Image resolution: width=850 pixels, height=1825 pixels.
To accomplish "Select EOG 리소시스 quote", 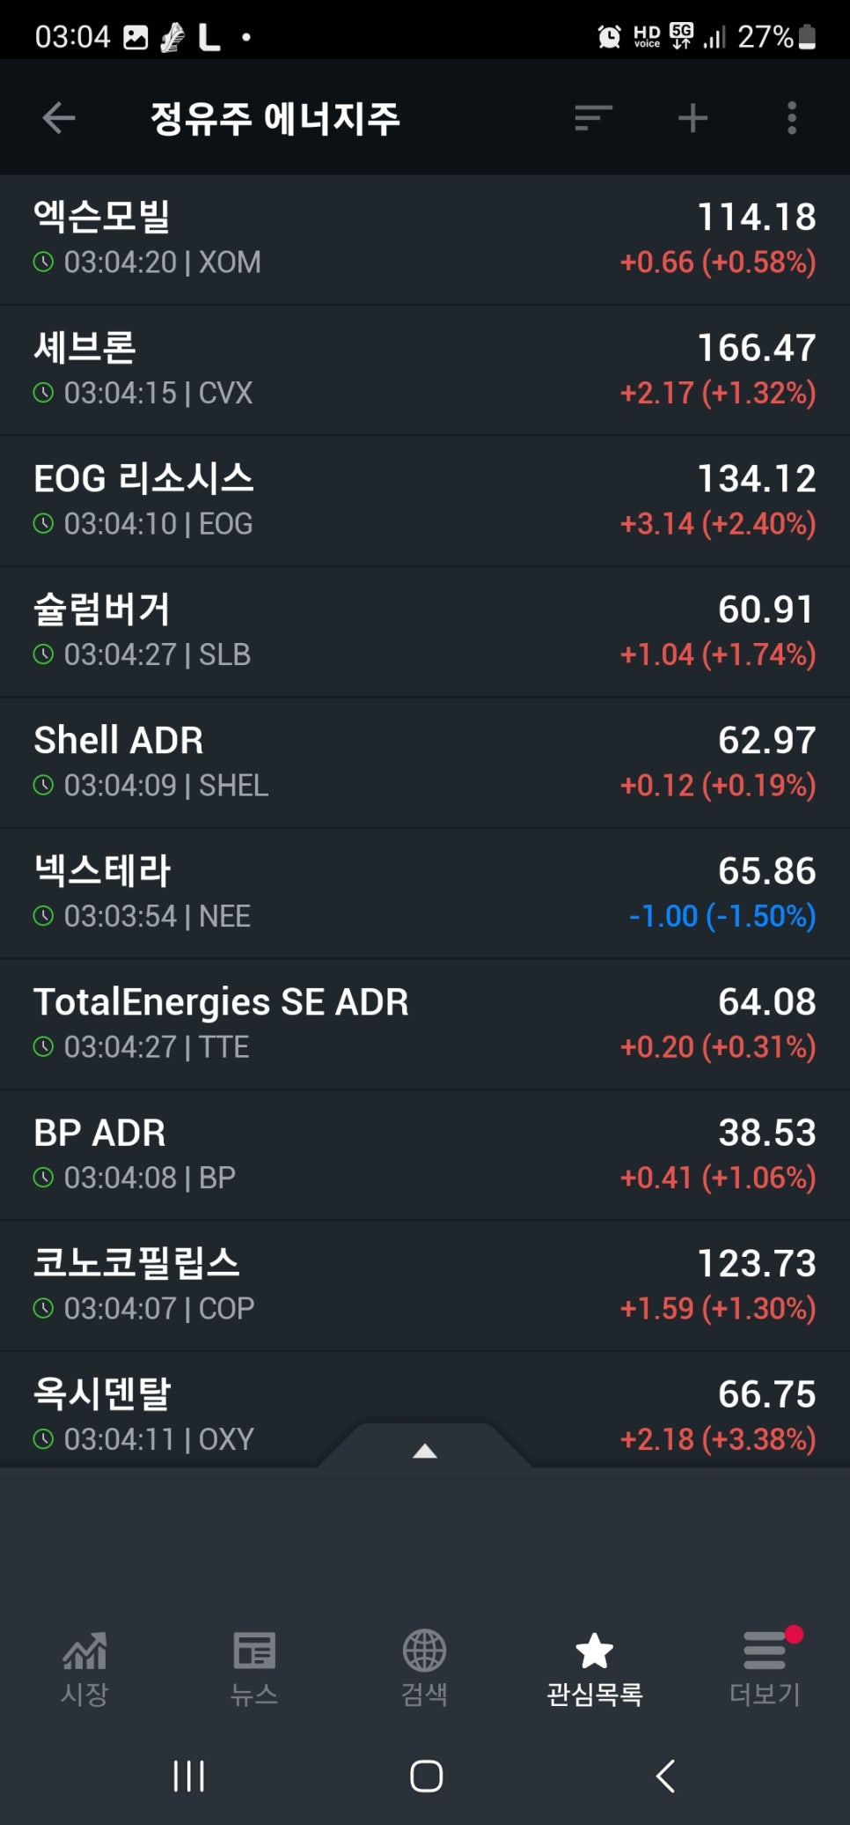I will [x=425, y=501].
